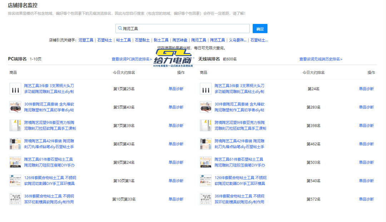The width and height of the screenshot is (386, 222).
Task: Open 36件套聚合物粘土工具 thumbnail in PC list
Action: [x=15, y=199]
